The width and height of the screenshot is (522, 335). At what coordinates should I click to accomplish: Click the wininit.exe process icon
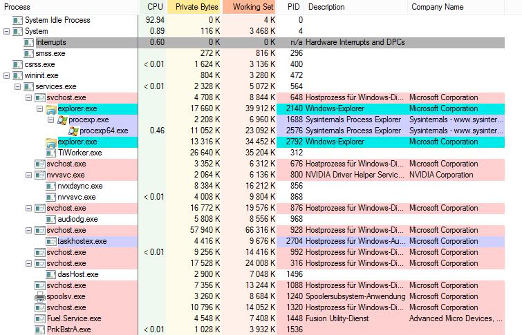[17, 75]
